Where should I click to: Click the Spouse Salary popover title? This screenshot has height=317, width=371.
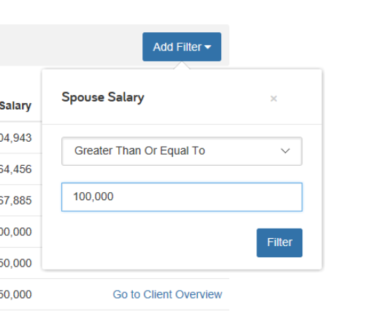[x=103, y=98]
